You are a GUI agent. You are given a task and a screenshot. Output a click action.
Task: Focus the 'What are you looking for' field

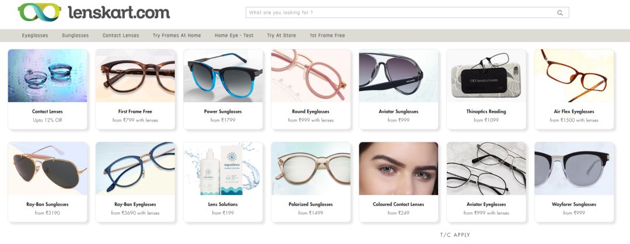pyautogui.click(x=407, y=12)
